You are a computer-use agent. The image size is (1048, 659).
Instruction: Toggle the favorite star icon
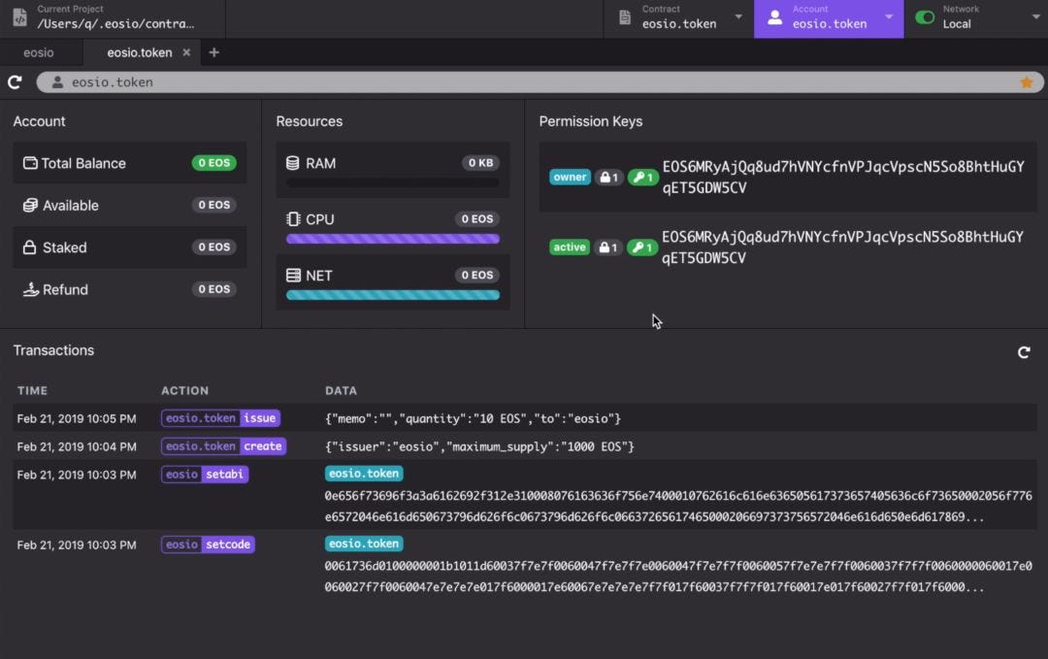1027,82
